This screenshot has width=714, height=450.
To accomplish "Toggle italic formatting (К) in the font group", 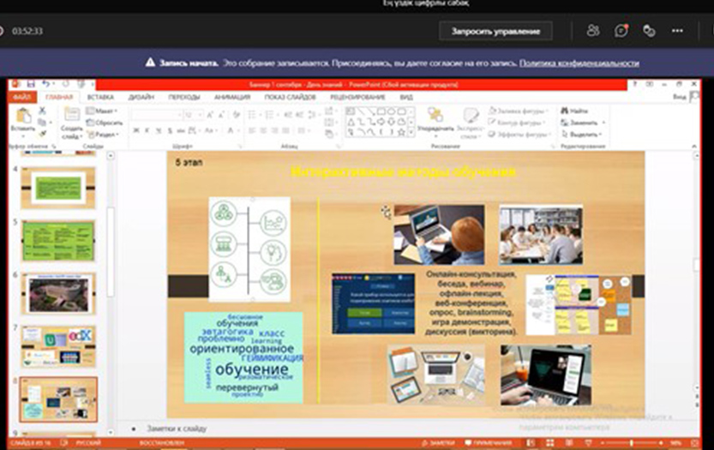I will pyautogui.click(x=147, y=130).
